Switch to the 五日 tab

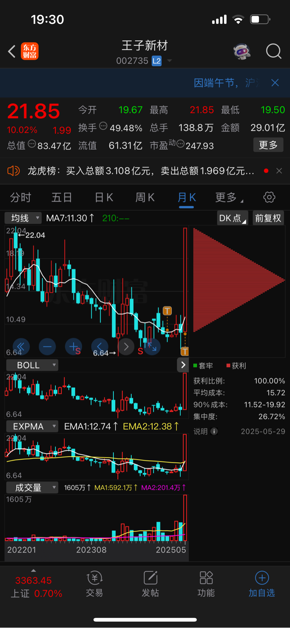62,197
